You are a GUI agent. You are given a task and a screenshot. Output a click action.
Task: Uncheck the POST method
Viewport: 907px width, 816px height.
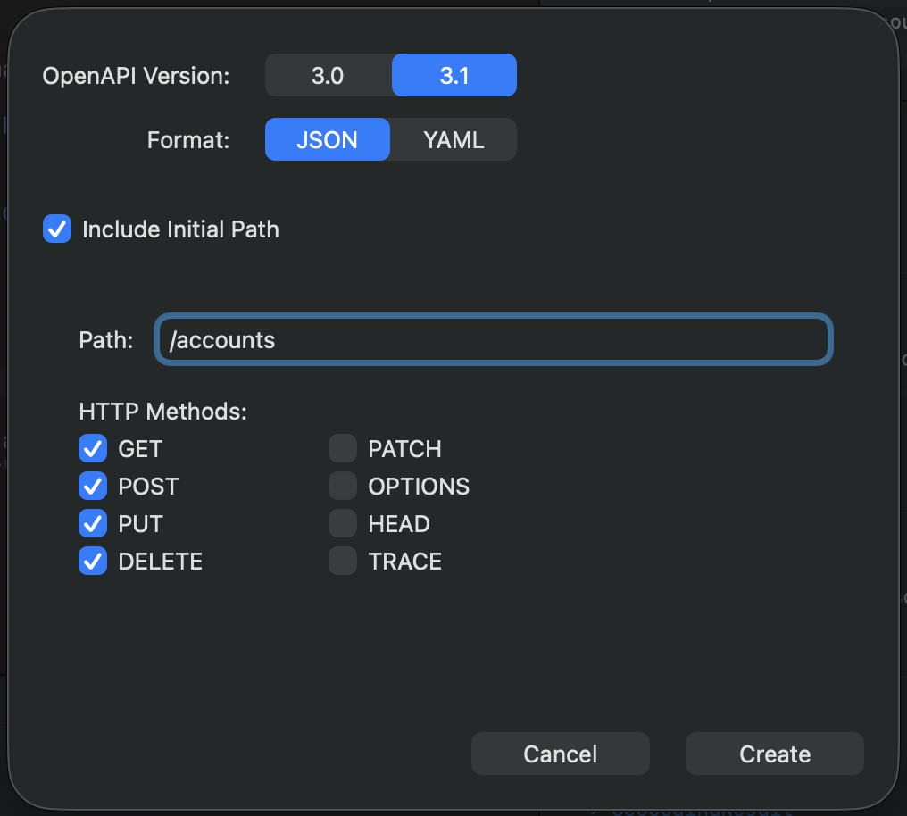coord(92,486)
